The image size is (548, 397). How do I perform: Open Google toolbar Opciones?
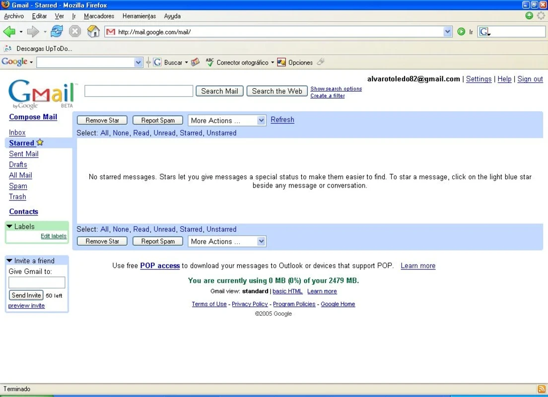[x=295, y=62]
